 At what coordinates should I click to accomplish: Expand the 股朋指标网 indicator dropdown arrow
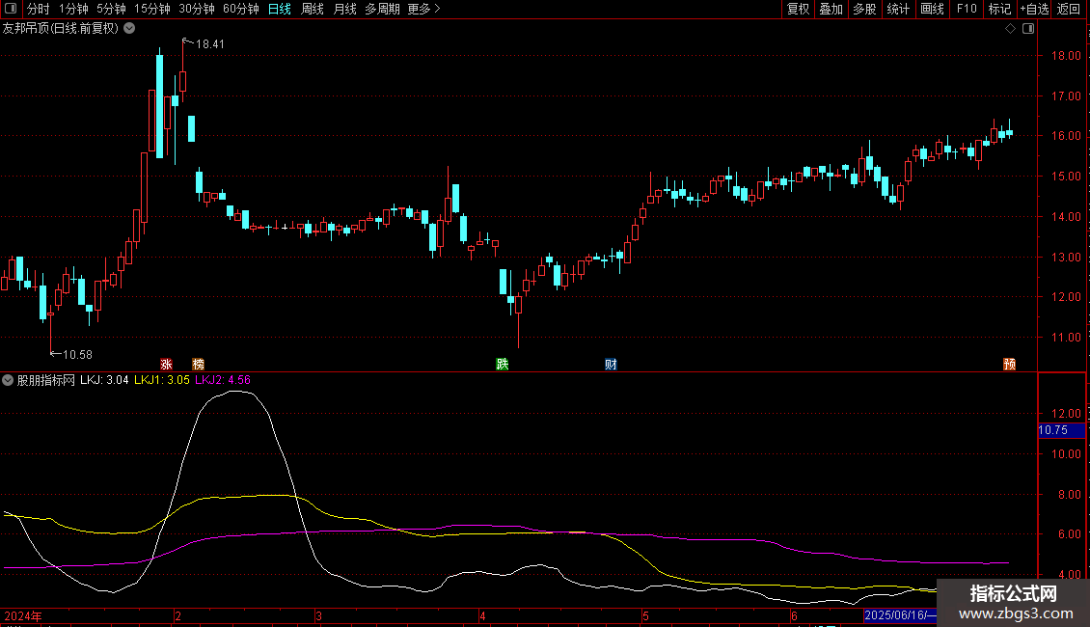pyautogui.click(x=9, y=380)
